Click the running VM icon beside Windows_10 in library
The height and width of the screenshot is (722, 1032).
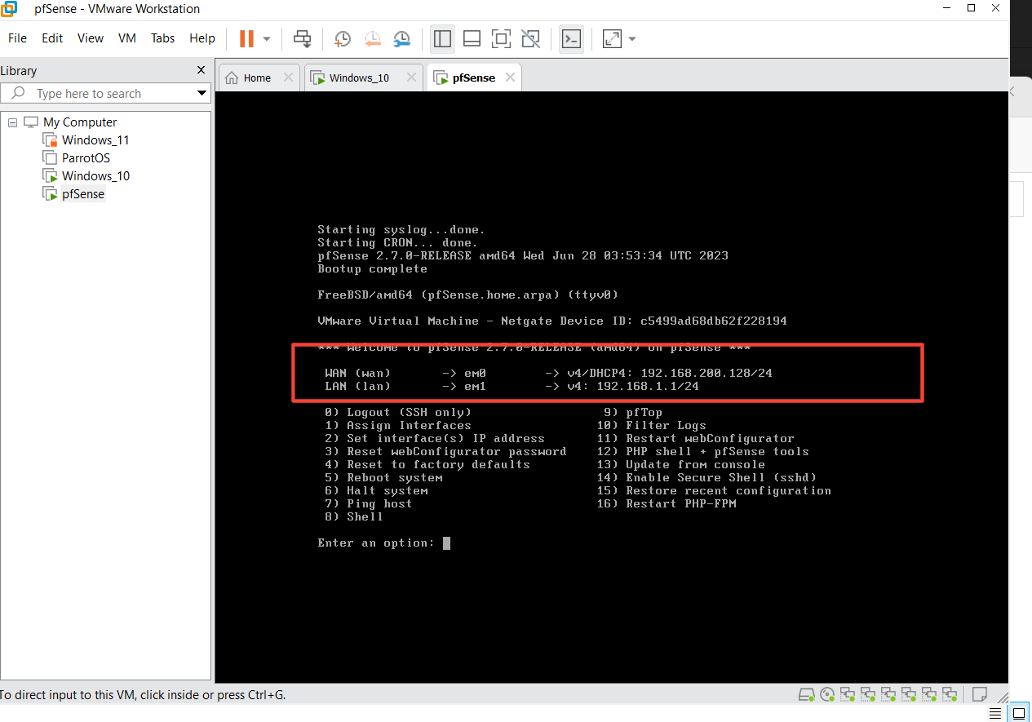click(51, 176)
